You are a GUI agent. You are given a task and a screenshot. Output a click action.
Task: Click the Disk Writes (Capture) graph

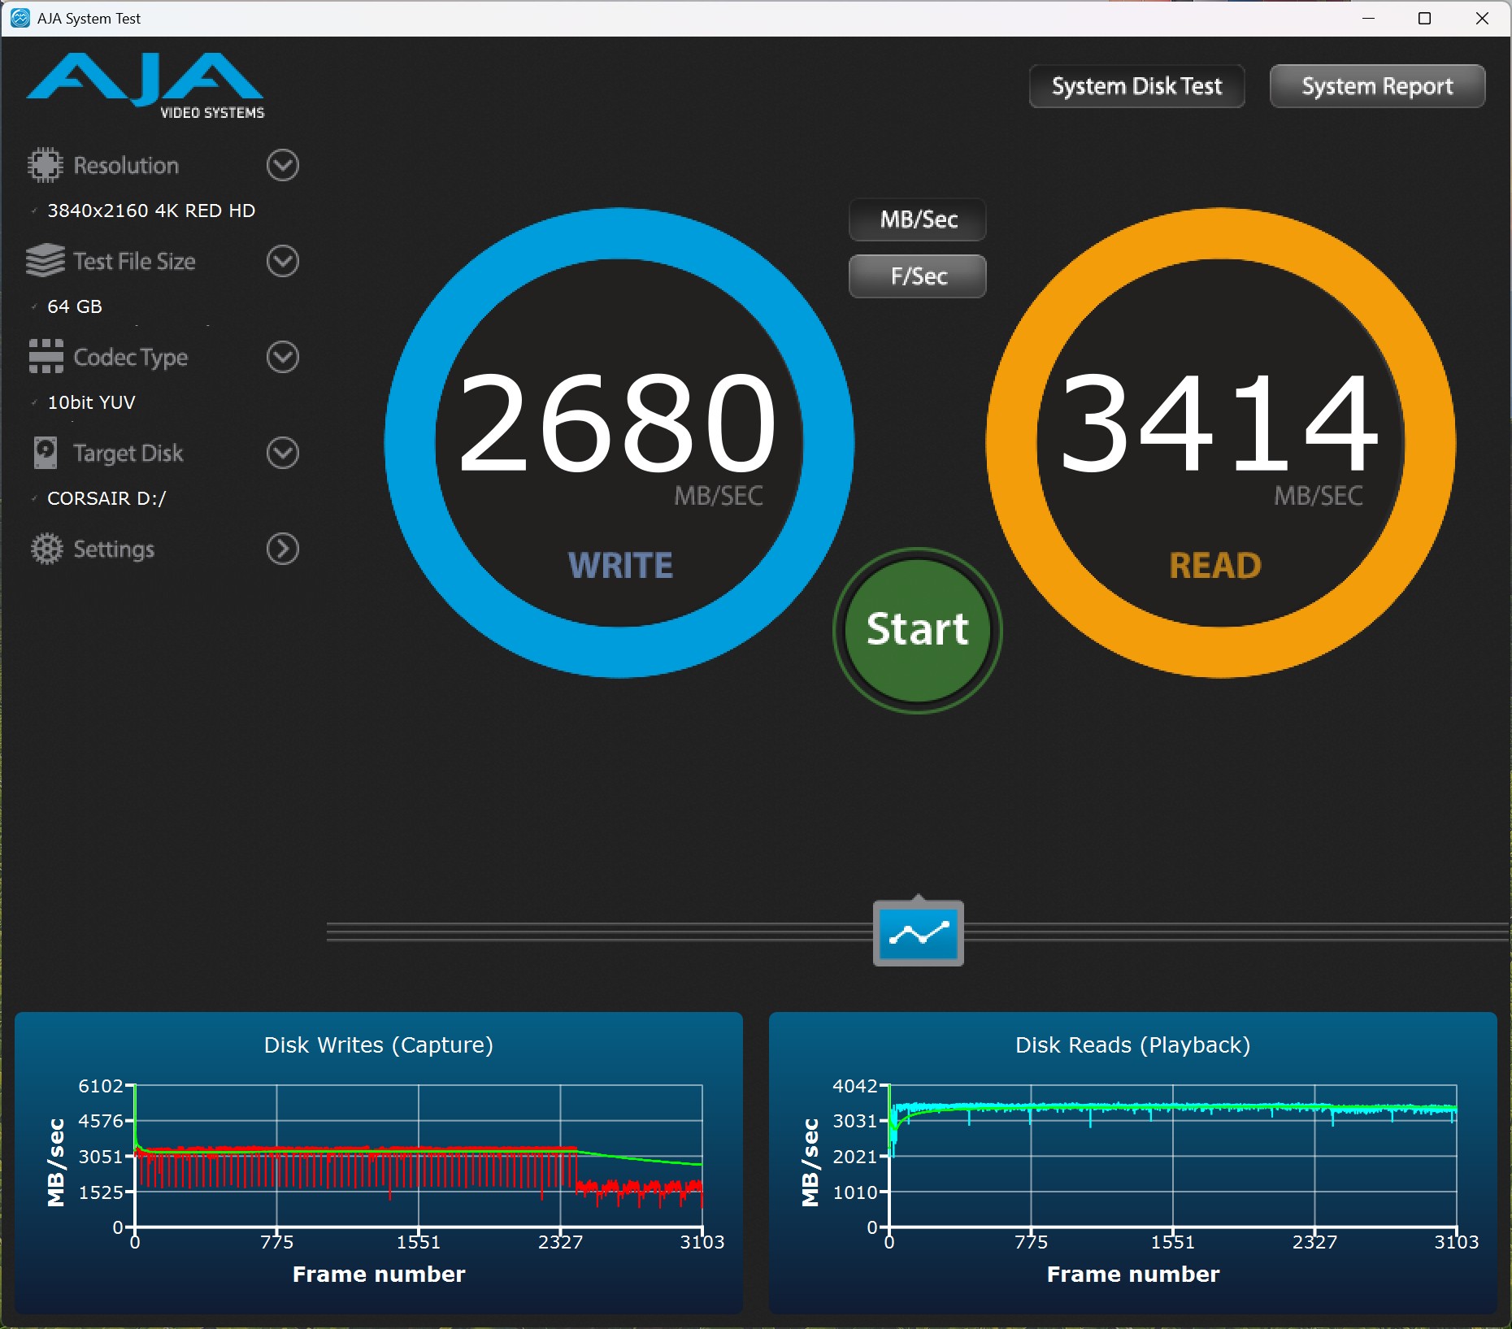pyautogui.click(x=418, y=1156)
